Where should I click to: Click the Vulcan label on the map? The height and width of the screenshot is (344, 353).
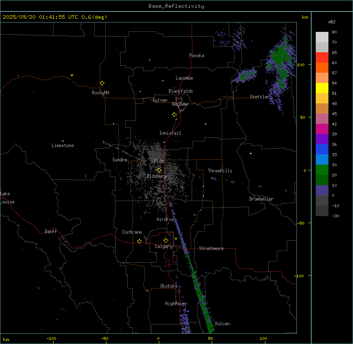(x=222, y=324)
